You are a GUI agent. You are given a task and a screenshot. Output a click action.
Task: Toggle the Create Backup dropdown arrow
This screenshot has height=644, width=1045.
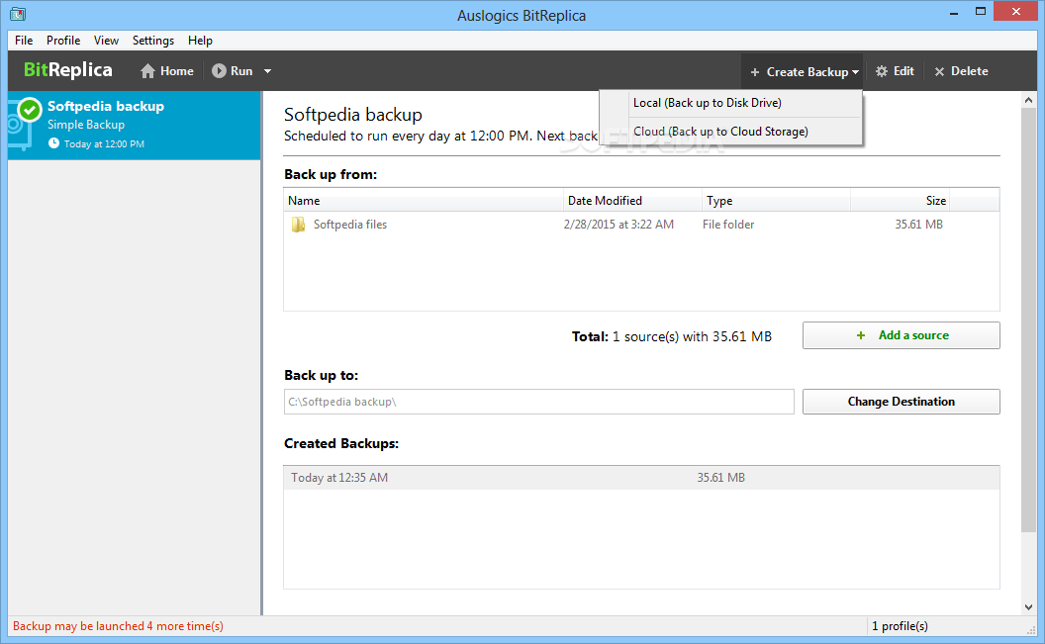click(855, 72)
